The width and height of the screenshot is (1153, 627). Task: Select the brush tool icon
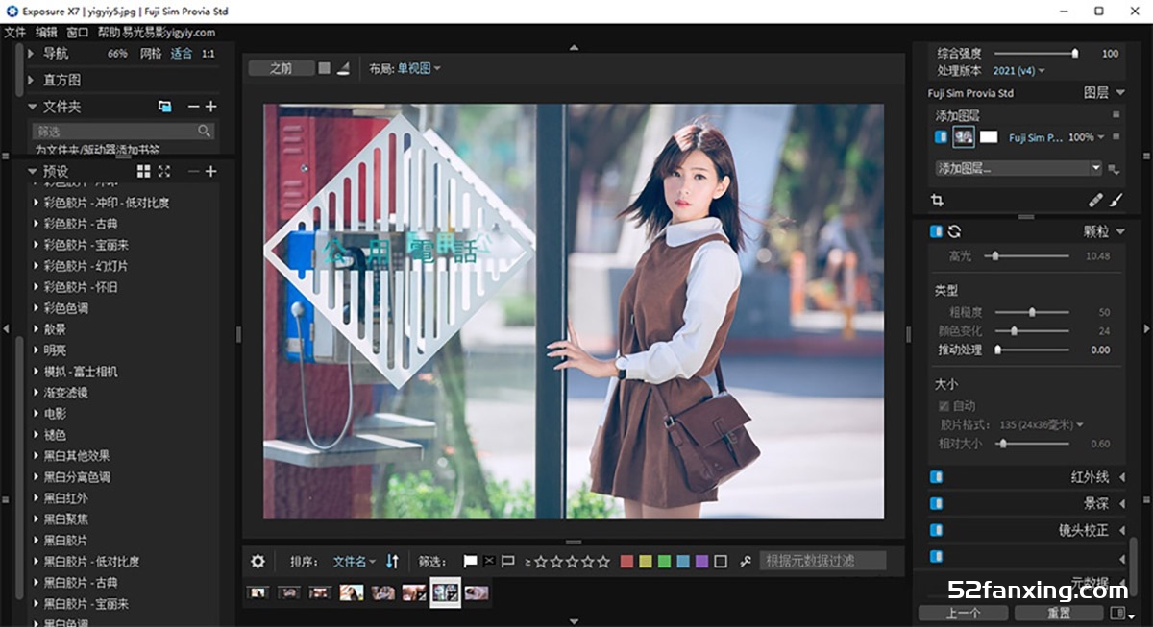1116,201
